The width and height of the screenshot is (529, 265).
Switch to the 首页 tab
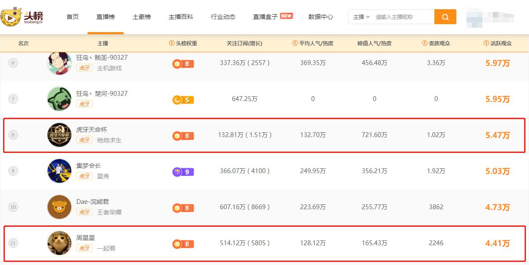[72, 17]
